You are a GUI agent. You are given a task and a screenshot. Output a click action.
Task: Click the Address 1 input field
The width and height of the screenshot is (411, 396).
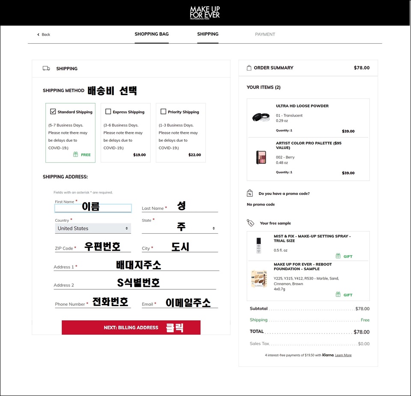(x=136, y=267)
